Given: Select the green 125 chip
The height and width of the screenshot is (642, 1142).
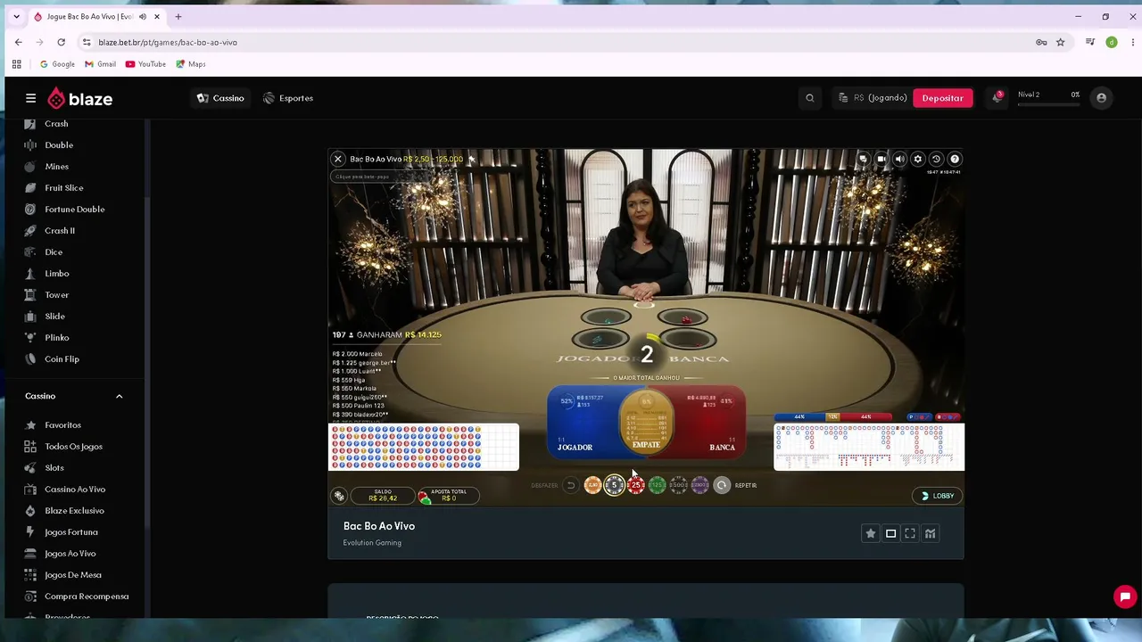Looking at the screenshot, I should [x=658, y=485].
